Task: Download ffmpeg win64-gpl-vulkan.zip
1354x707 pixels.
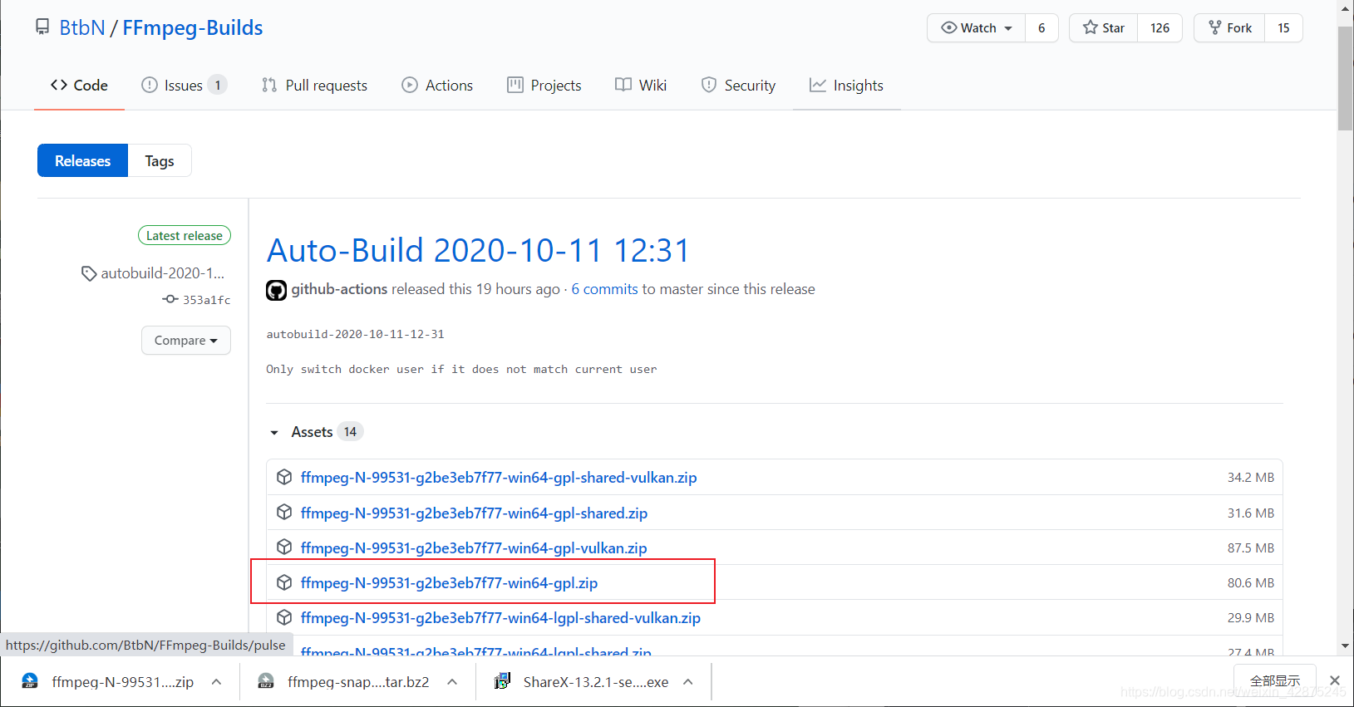Action: [x=474, y=548]
